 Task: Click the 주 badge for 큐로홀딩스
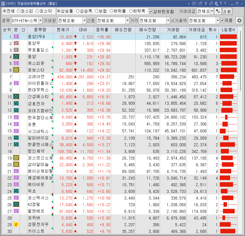(x=16, y=50)
